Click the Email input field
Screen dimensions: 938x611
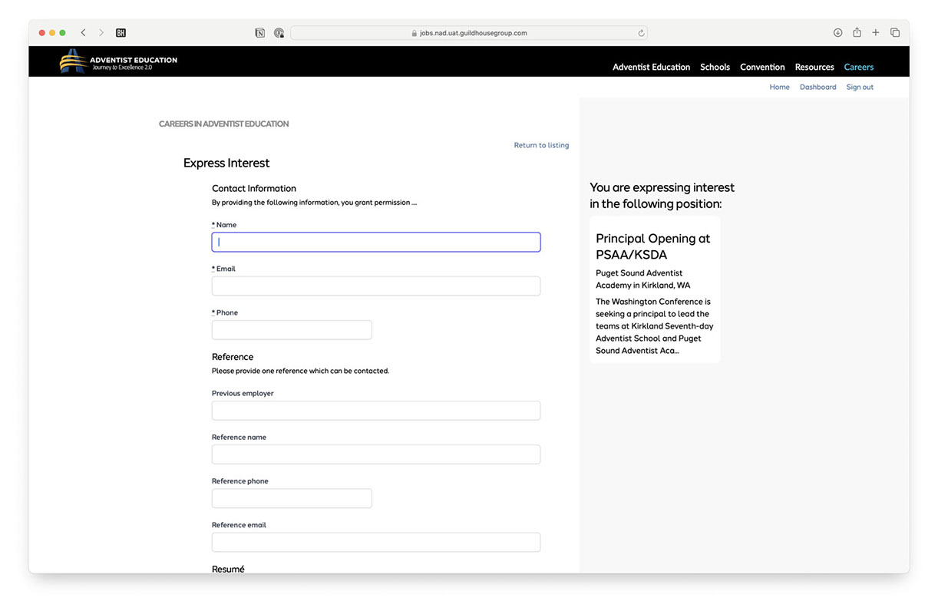pyautogui.click(x=376, y=286)
